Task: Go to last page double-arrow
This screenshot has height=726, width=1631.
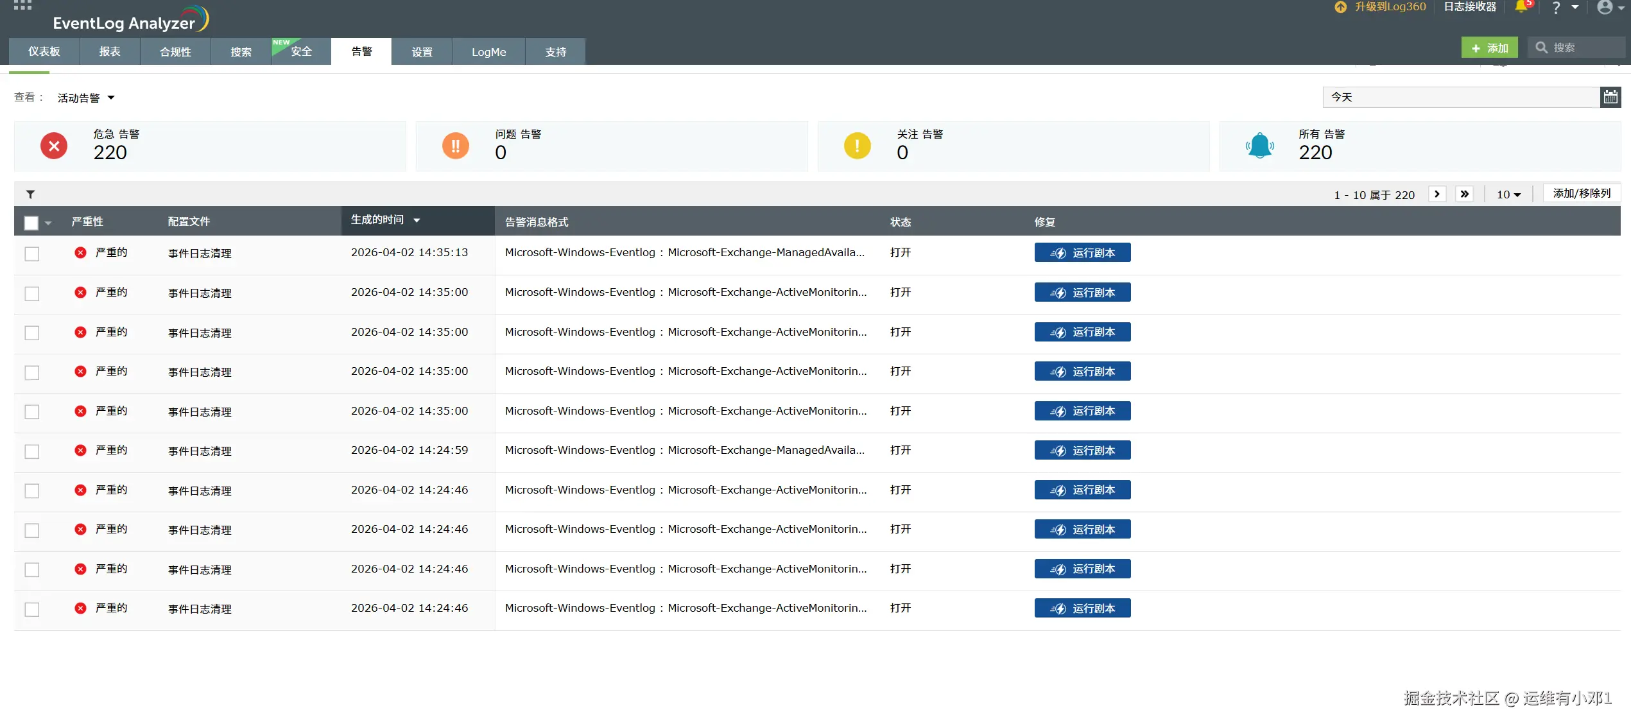Action: pos(1464,194)
